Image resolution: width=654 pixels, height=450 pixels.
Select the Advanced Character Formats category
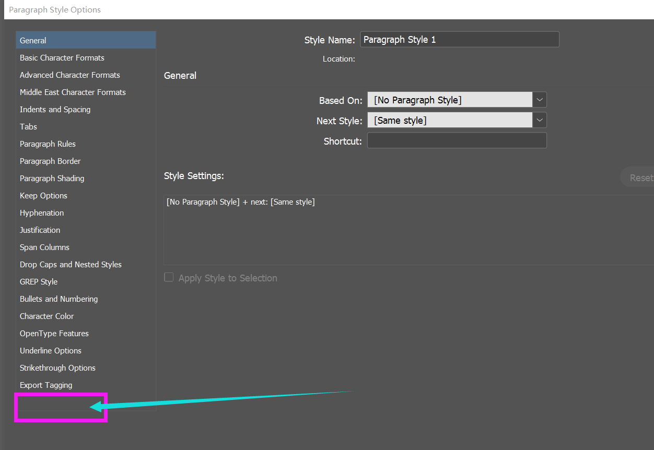(x=69, y=75)
